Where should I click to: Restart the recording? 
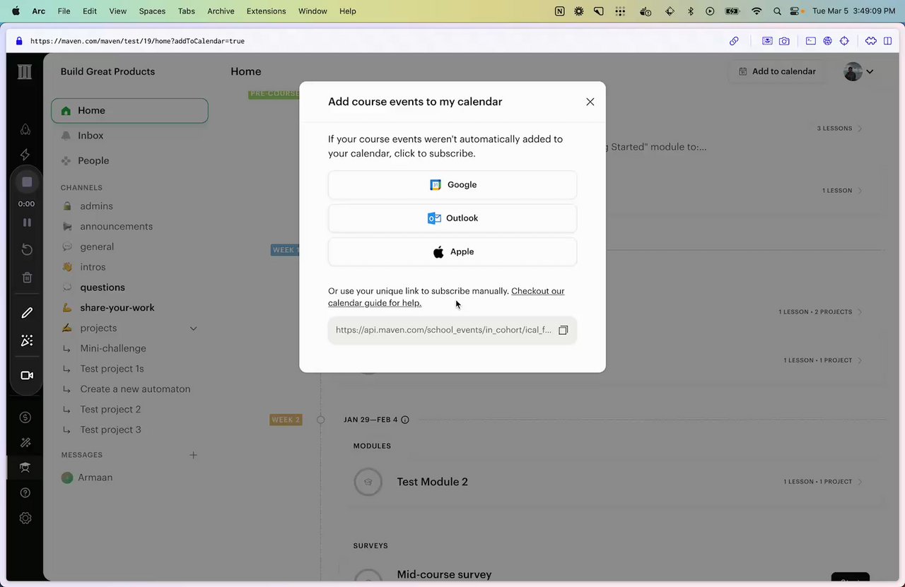(27, 249)
